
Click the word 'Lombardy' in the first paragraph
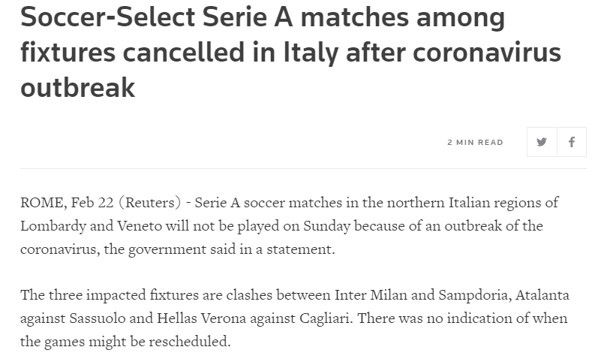53,226
